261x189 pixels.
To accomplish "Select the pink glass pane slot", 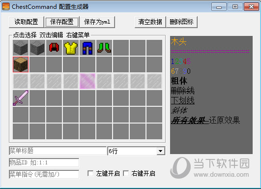I will [x=87, y=81].
